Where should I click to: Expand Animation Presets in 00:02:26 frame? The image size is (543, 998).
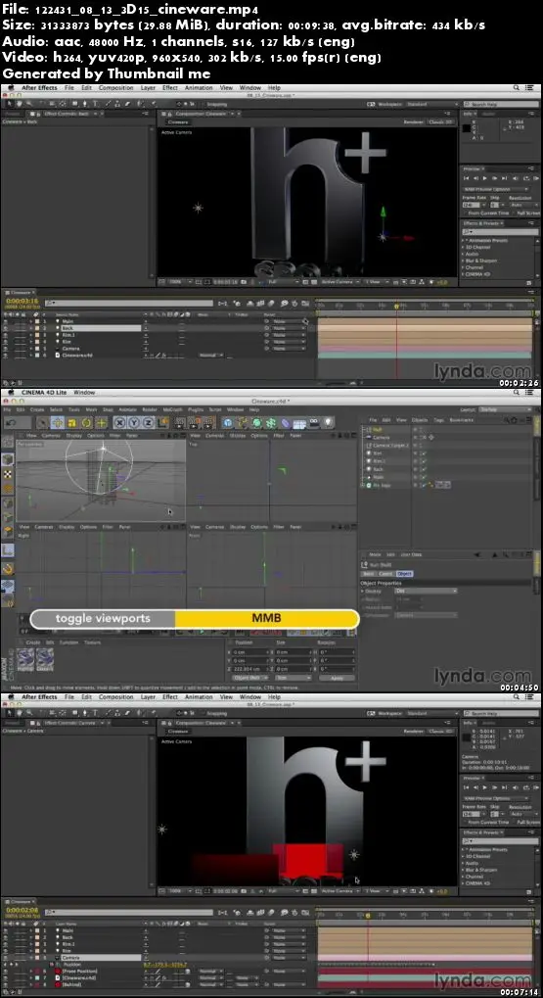464,241
